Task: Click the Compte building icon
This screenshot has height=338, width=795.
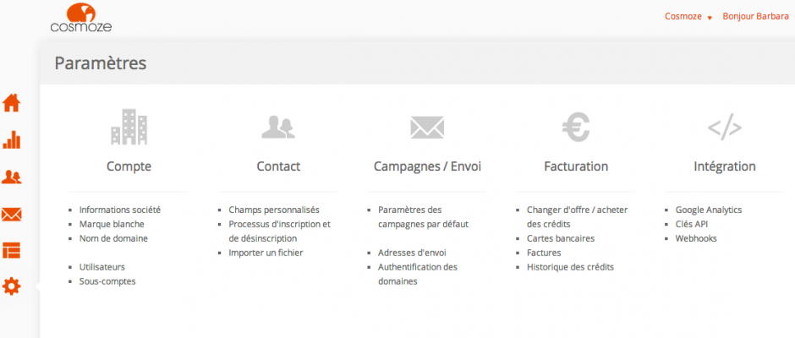Action: [129, 128]
